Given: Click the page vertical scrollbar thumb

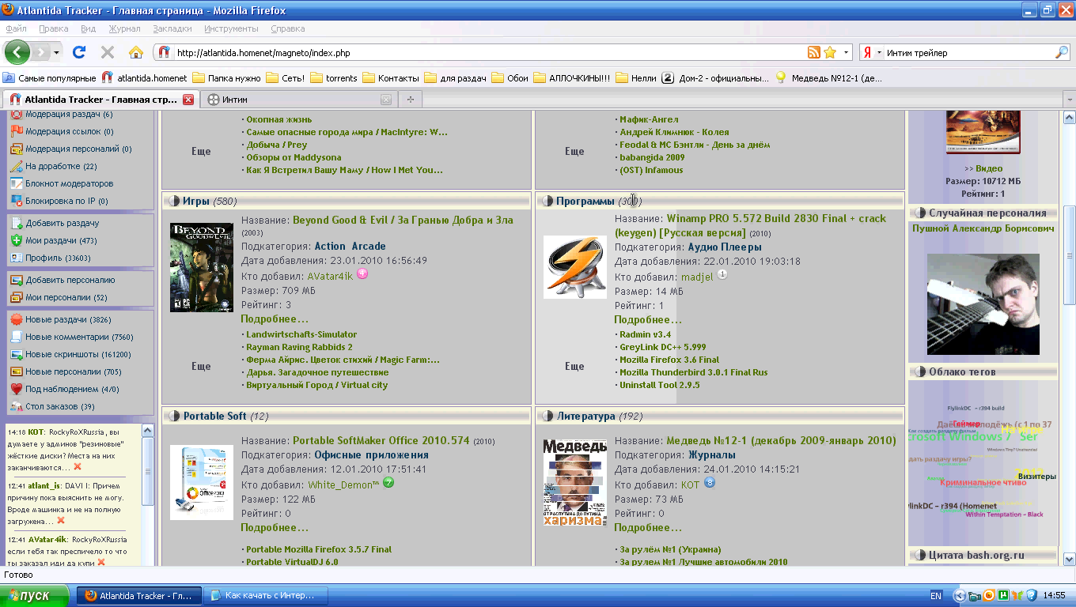Looking at the screenshot, I should 1069,255.
